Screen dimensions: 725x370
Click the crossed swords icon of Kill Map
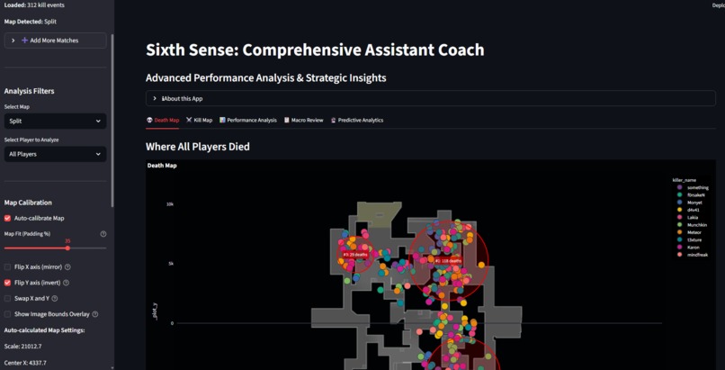tap(189, 121)
